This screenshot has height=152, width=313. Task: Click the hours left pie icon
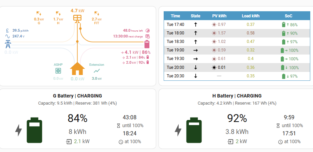(x=148, y=30)
